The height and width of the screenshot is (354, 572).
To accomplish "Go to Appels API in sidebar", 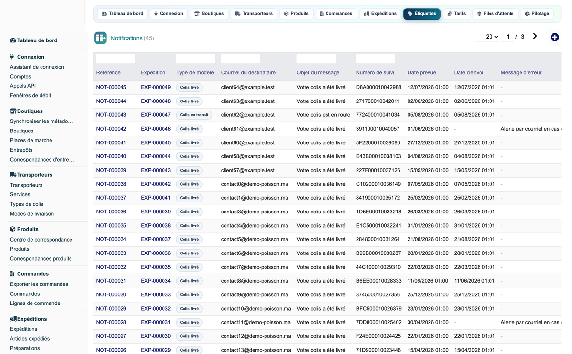I will pyautogui.click(x=23, y=86).
